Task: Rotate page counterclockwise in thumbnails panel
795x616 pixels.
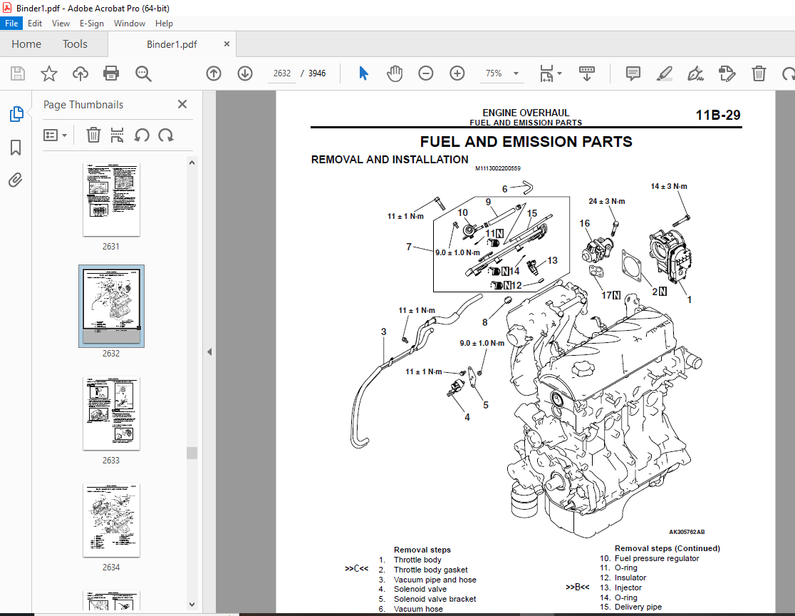Action: (142, 135)
